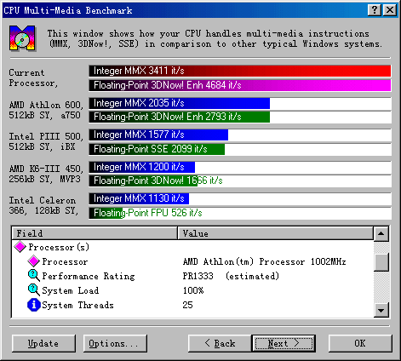Viewport: 401px width, 361px height.
Task: Click value AMD Athlon(tm) Processor 1002MHz
Action: click(264, 261)
